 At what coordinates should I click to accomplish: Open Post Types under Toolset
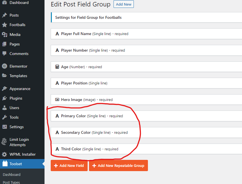point(11,182)
